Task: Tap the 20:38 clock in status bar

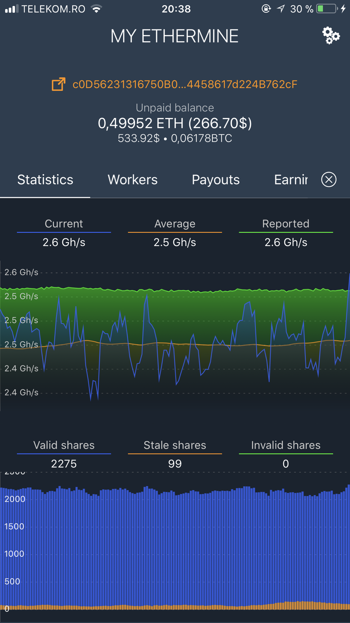Action: 176,9
